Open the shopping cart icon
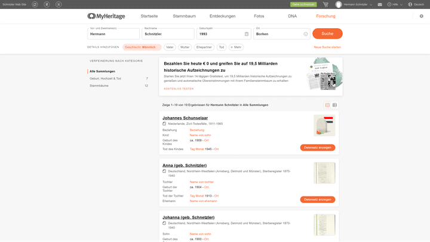The image size is (430, 242). tap(325, 4)
